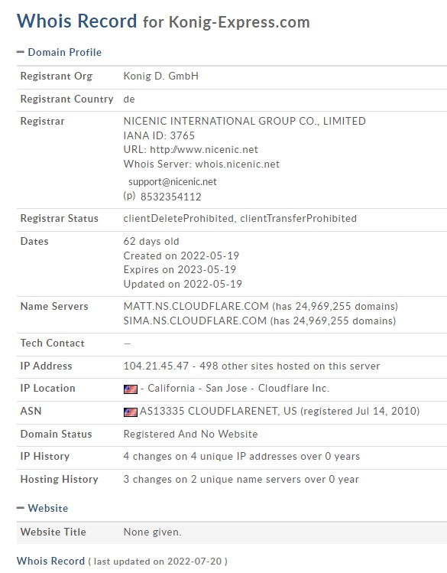Screen dimensions: 447x573
Task: Click the support@nicenic.net email address
Action: (173, 181)
